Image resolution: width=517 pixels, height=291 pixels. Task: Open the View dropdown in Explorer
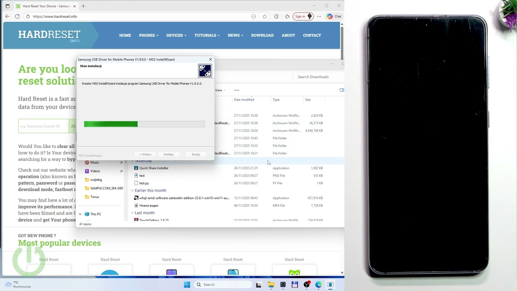tap(220, 90)
